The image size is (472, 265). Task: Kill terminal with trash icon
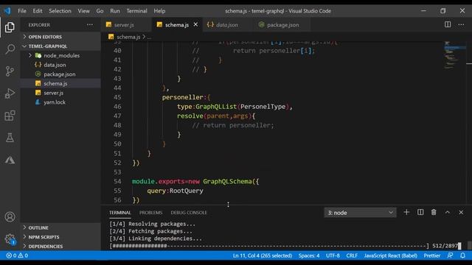(x=434, y=212)
